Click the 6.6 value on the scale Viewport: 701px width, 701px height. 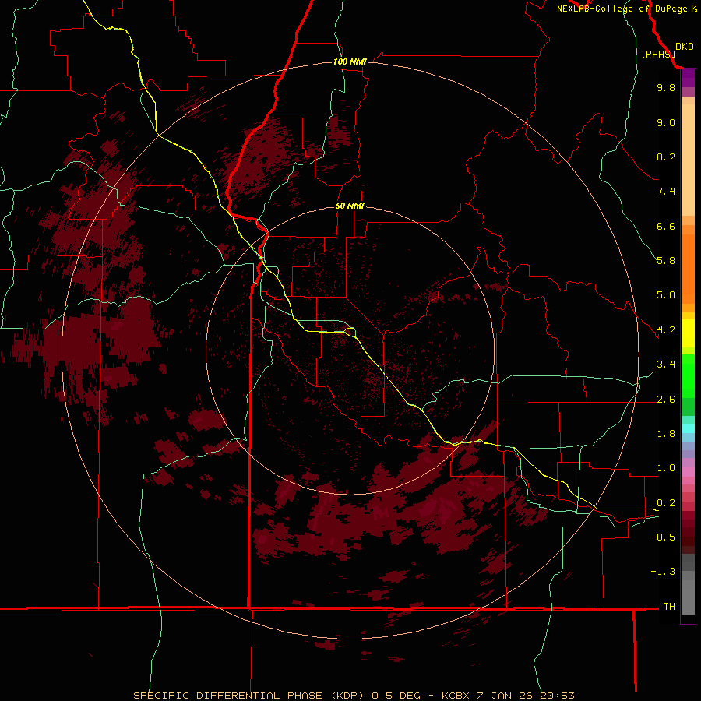666,226
